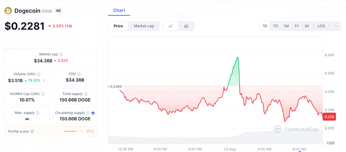Switch to candlestick chart icon
This screenshot has width=346, height=152.
pyautogui.click(x=186, y=26)
